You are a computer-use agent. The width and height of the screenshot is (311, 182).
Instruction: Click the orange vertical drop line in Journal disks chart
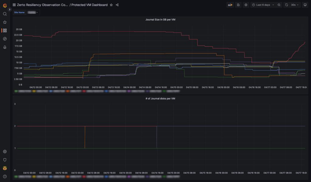point(85,137)
